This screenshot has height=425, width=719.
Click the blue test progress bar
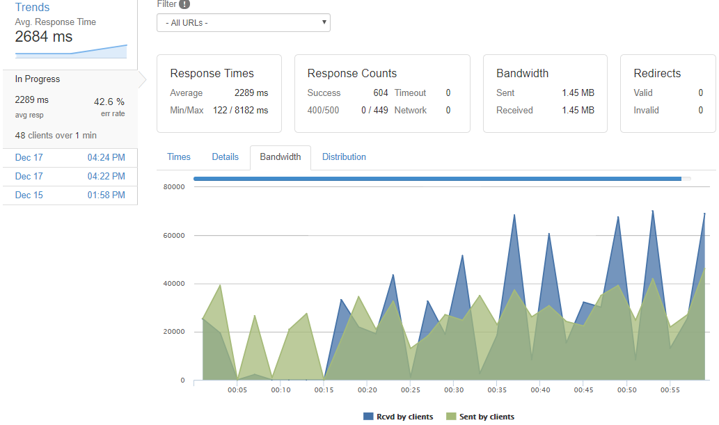[x=437, y=179]
